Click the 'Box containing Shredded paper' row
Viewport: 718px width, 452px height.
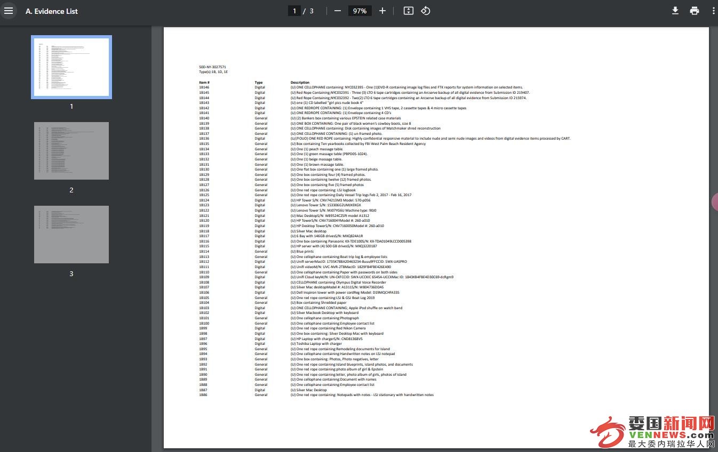pyautogui.click(x=318, y=303)
